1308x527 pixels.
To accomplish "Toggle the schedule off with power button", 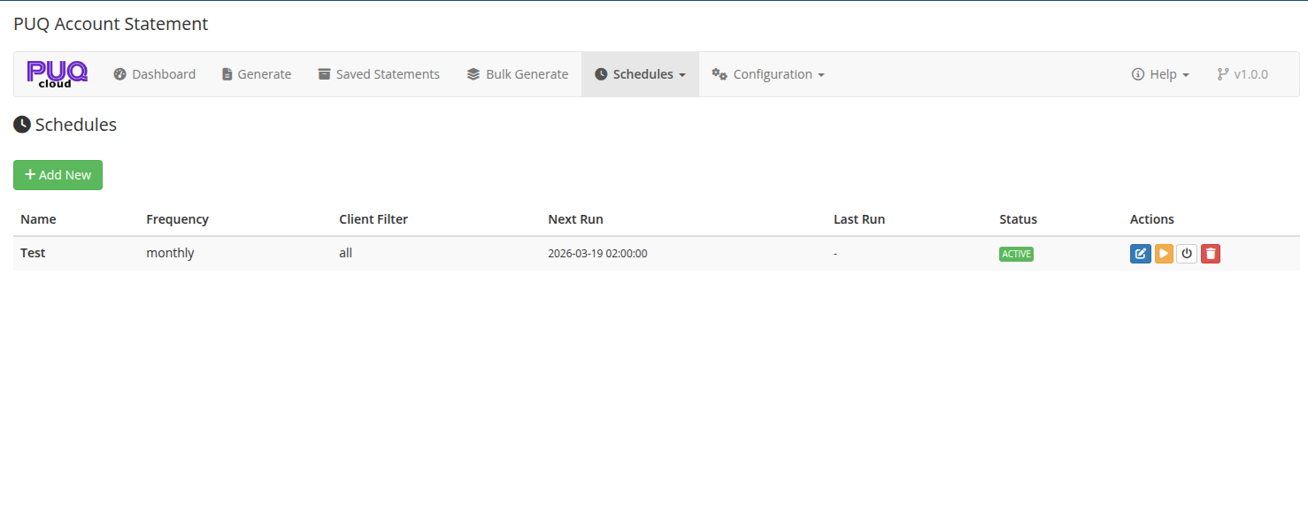I will [1187, 253].
